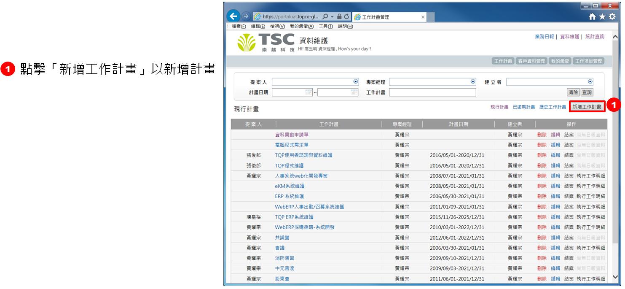
Task: Open the browser home page icon
Action: pos(592,17)
